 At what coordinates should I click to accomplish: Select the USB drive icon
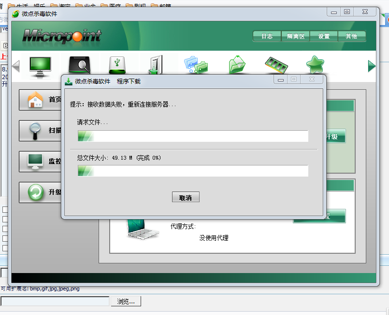pos(117,65)
